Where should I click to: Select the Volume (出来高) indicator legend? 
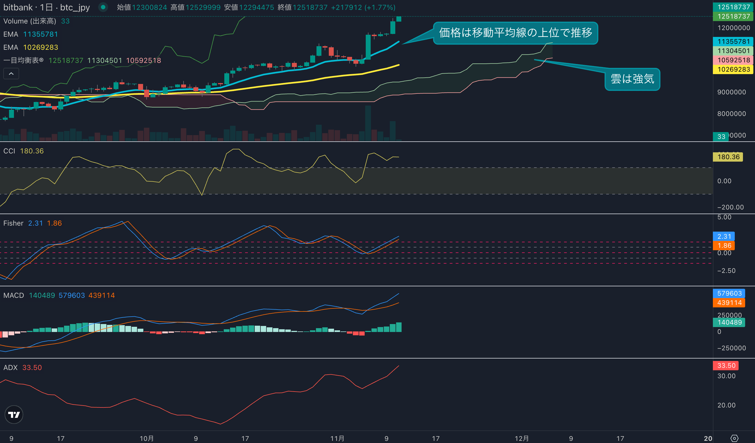[30, 21]
